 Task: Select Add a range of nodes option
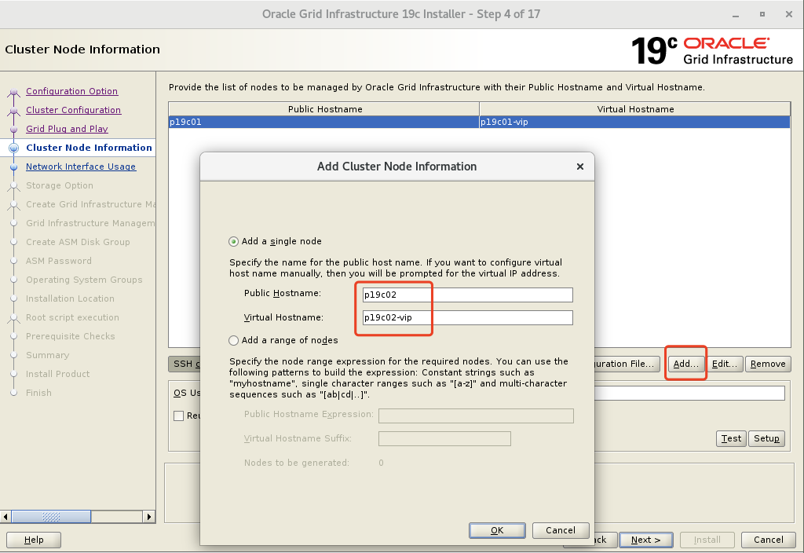[x=233, y=340]
